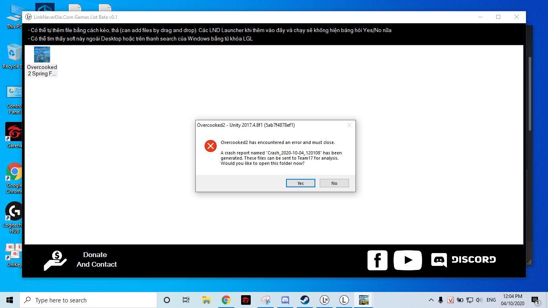This screenshot has height=308, width=548.
Task: Open Garena from the taskbar
Action: click(246, 300)
